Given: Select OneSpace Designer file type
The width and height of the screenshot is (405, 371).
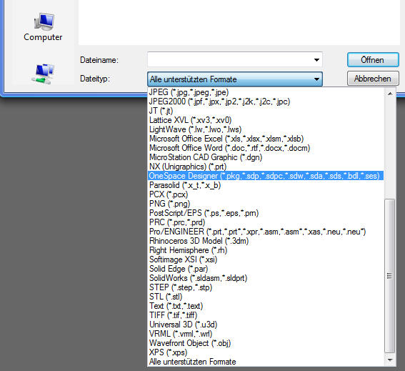Looking at the screenshot, I should (265, 176).
